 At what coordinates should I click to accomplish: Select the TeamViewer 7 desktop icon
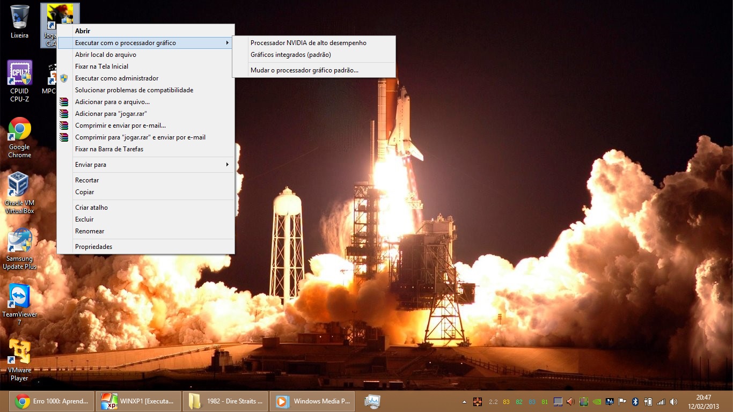[19, 297]
